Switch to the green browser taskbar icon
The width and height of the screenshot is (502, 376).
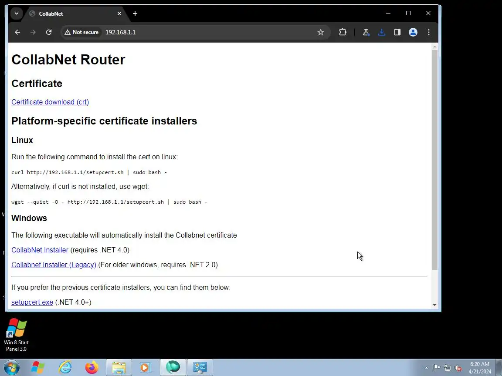click(173, 368)
